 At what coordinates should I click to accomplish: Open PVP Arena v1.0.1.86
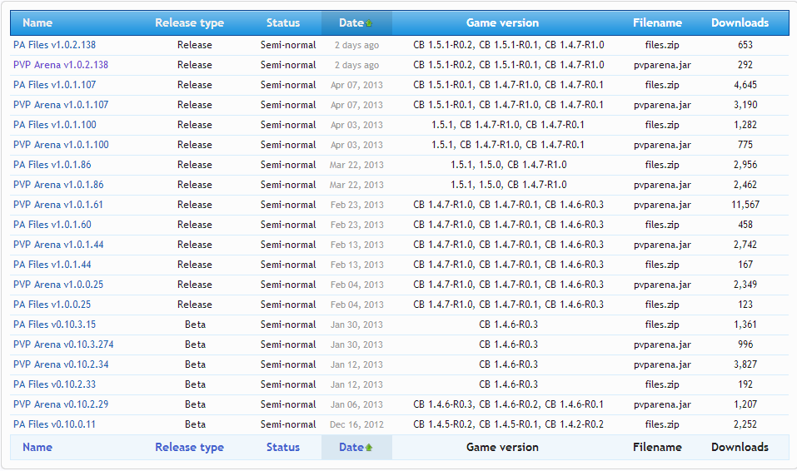pyautogui.click(x=58, y=185)
